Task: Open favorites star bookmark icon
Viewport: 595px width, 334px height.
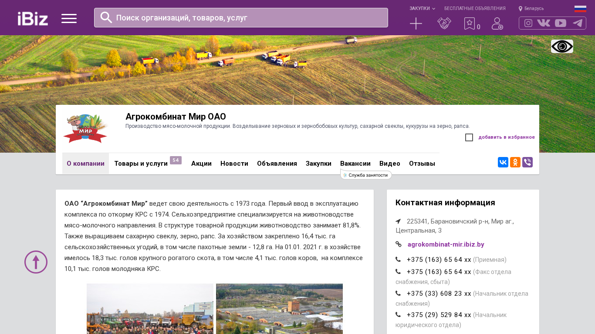Action: pos(470,23)
